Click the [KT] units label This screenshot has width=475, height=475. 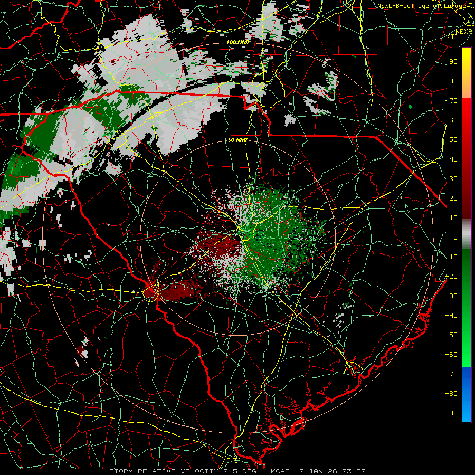[x=451, y=36]
